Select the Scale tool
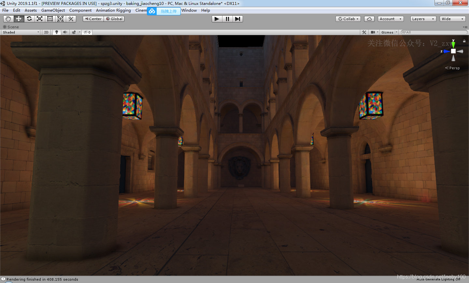Screen dimensions: 469x283 (x=39, y=19)
